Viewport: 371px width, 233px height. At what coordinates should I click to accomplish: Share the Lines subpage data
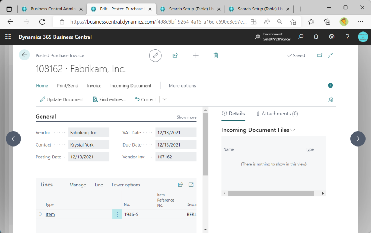(x=180, y=185)
